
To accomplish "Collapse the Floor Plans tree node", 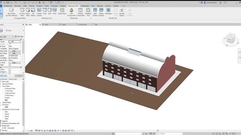I will [1, 86].
